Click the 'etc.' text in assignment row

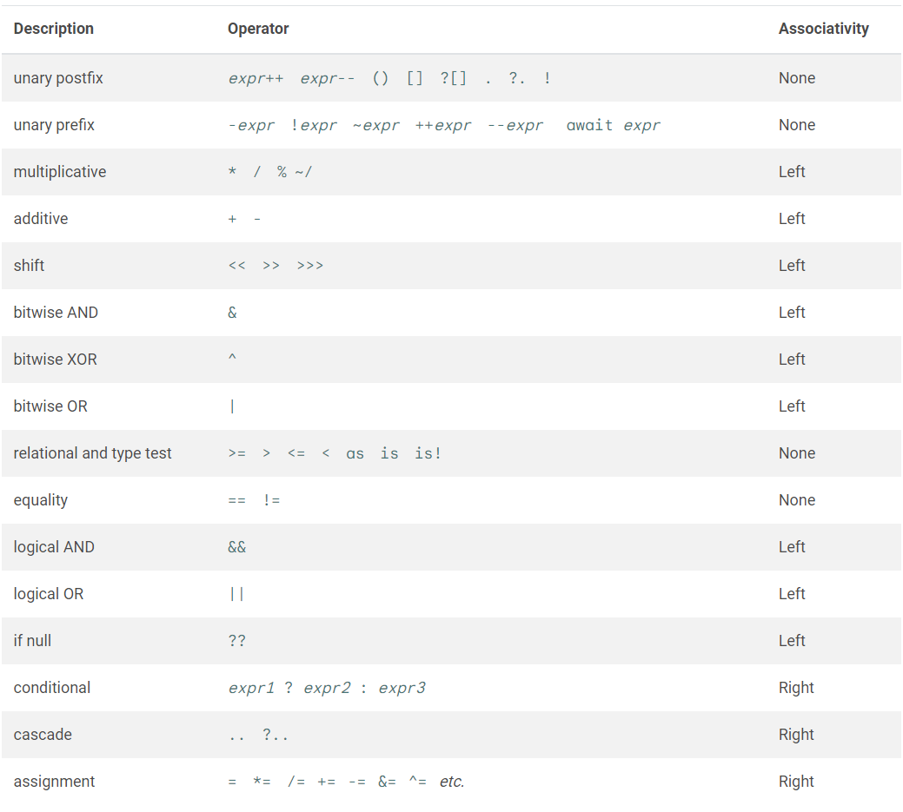[x=451, y=782]
